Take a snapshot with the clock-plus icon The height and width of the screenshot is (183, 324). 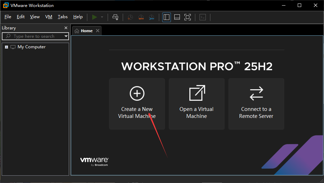130,17
